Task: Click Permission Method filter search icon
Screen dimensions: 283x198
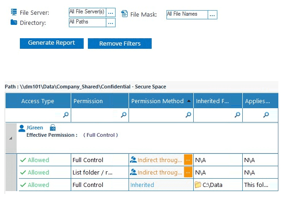Action: [188, 115]
